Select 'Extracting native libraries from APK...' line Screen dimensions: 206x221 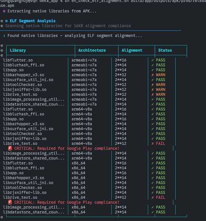click(52, 11)
